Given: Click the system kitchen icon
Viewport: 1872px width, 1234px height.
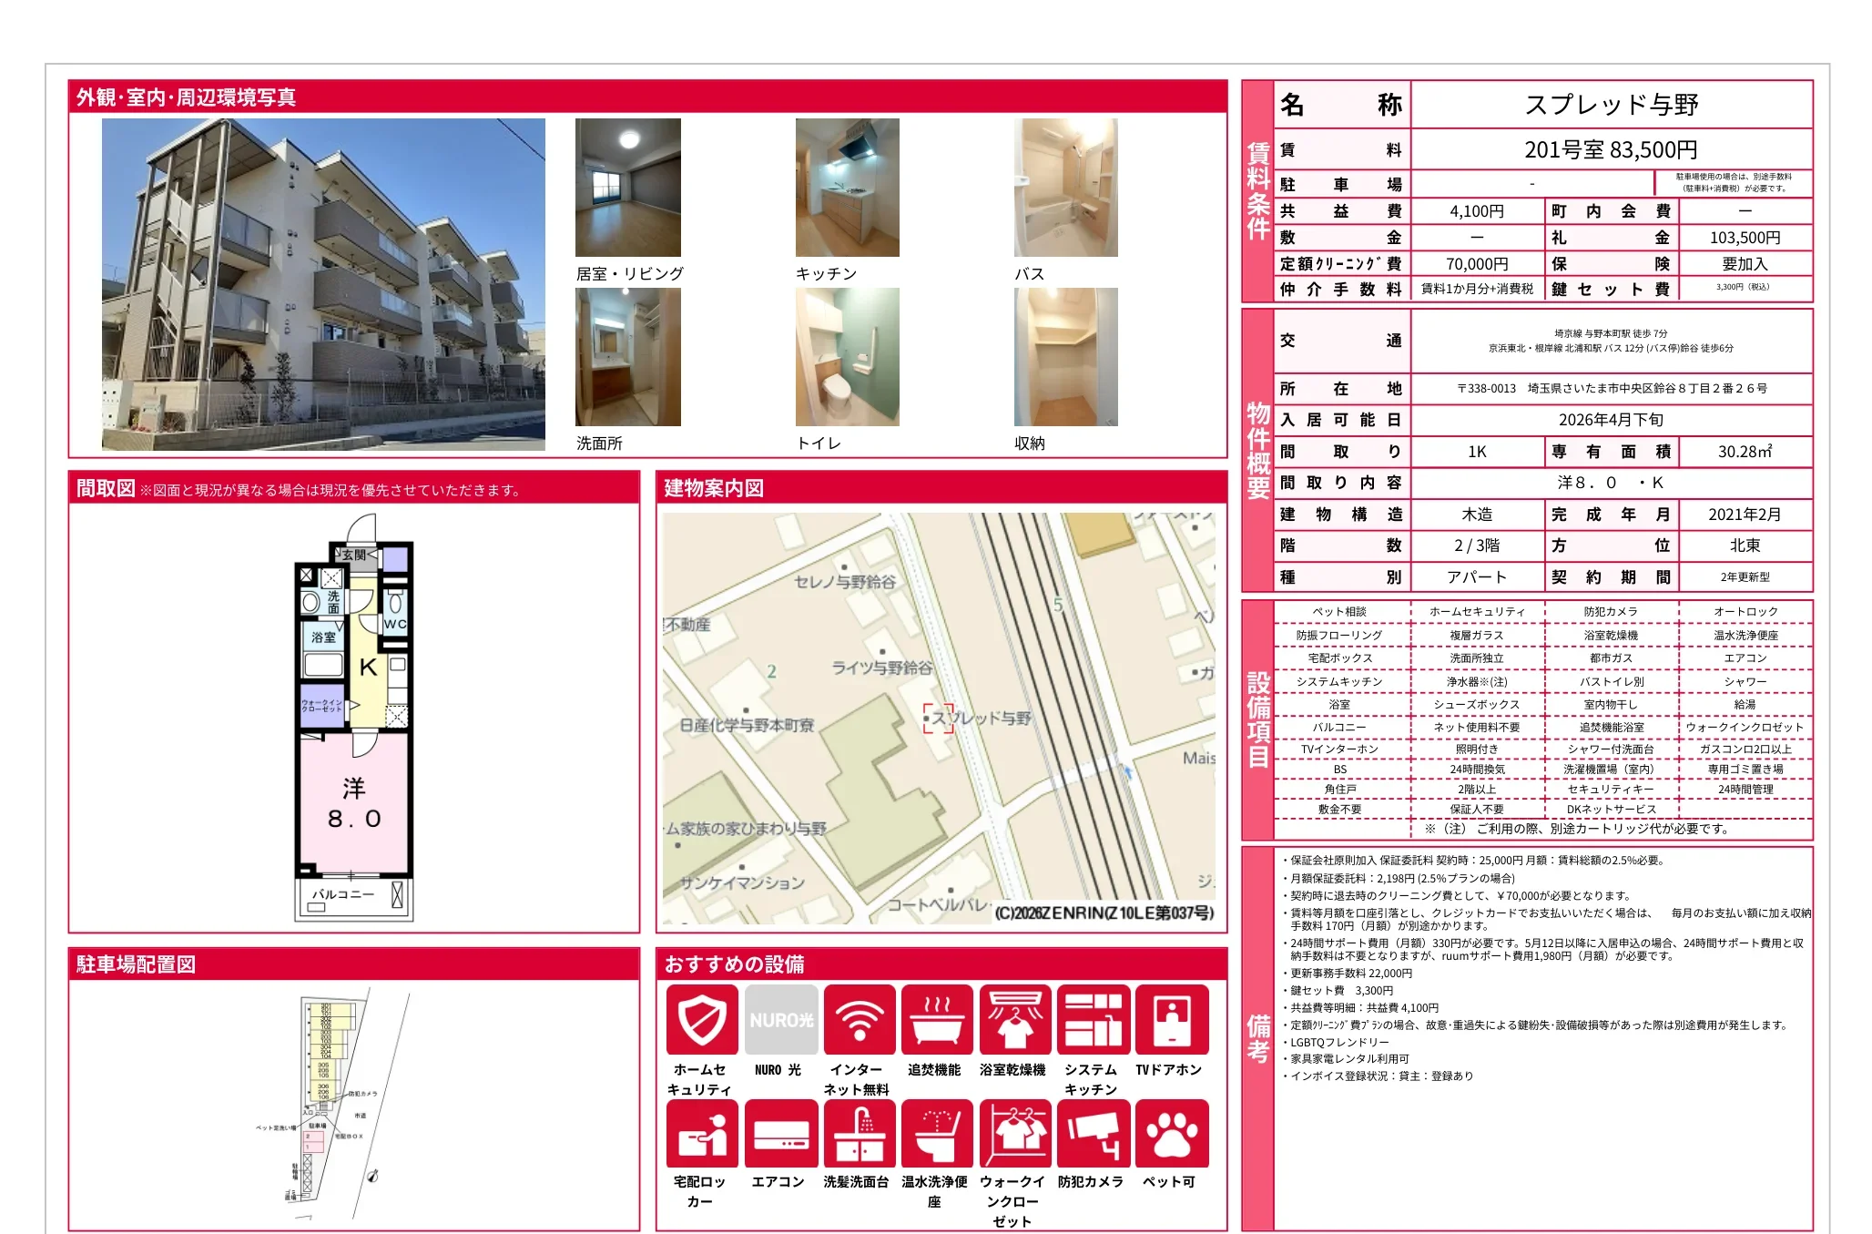Looking at the screenshot, I should pyautogui.click(x=1093, y=1019).
